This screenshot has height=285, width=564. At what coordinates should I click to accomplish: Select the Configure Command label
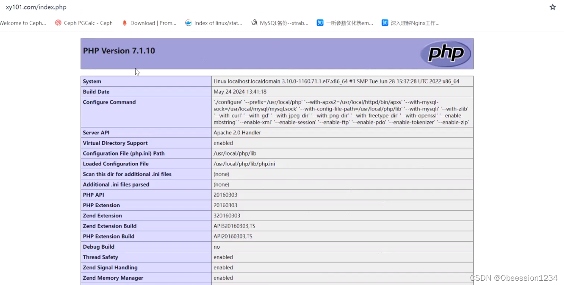click(109, 102)
